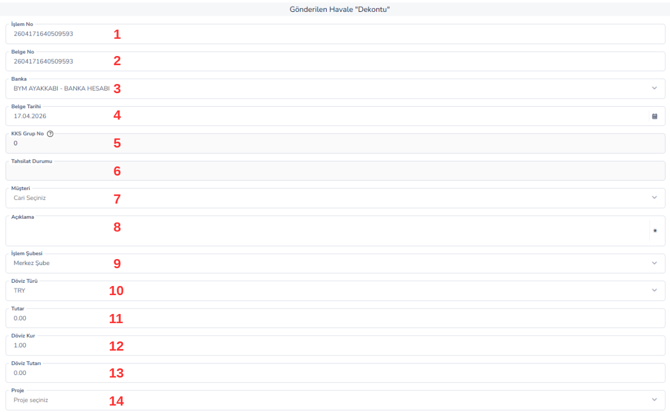Viewport: 670px width, 412px height.
Task: Expand the İşlem Şubesi chevron
Action: point(654,263)
